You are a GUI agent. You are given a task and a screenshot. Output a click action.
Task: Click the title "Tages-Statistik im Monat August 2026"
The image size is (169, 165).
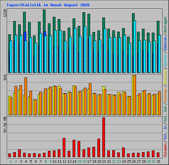click(48, 5)
